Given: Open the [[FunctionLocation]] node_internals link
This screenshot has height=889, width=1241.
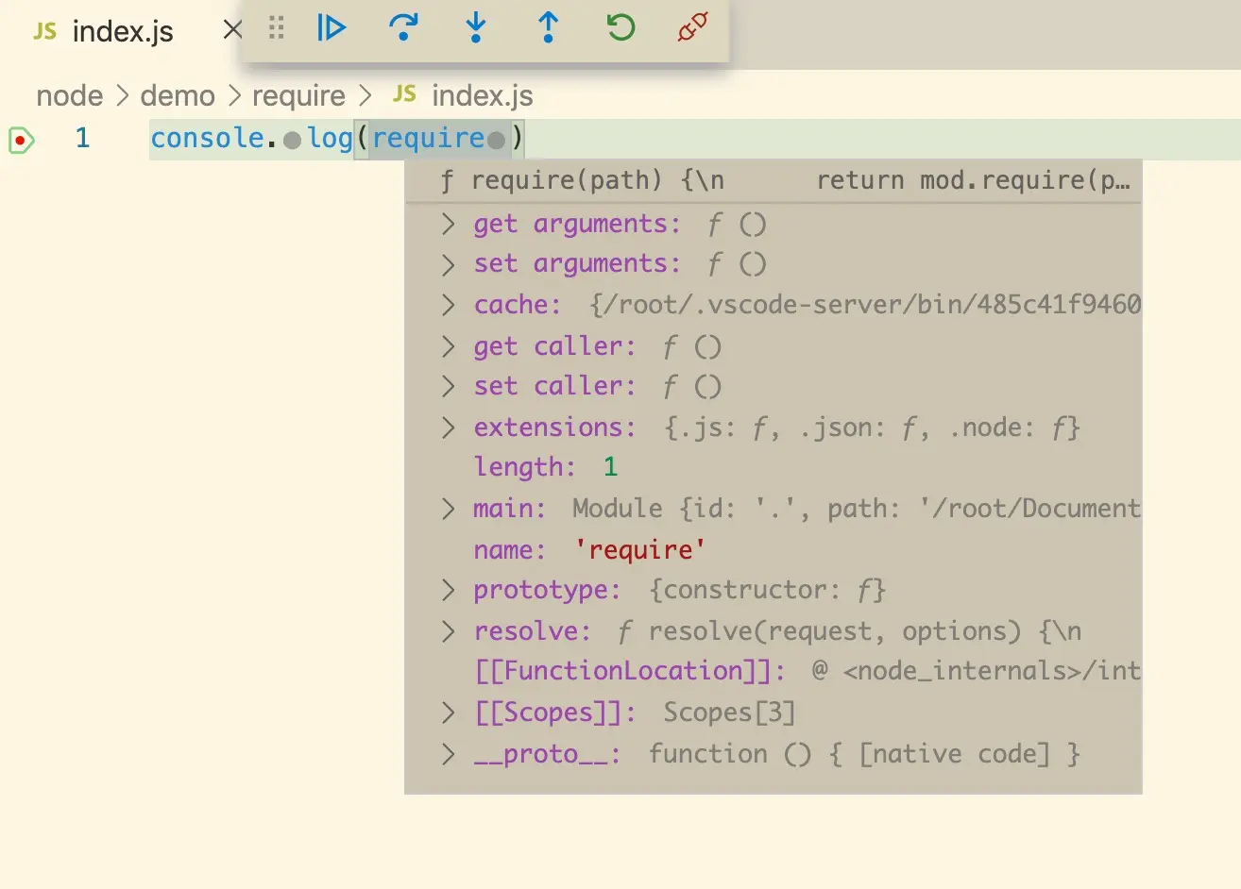Looking at the screenshot, I should point(991,671).
